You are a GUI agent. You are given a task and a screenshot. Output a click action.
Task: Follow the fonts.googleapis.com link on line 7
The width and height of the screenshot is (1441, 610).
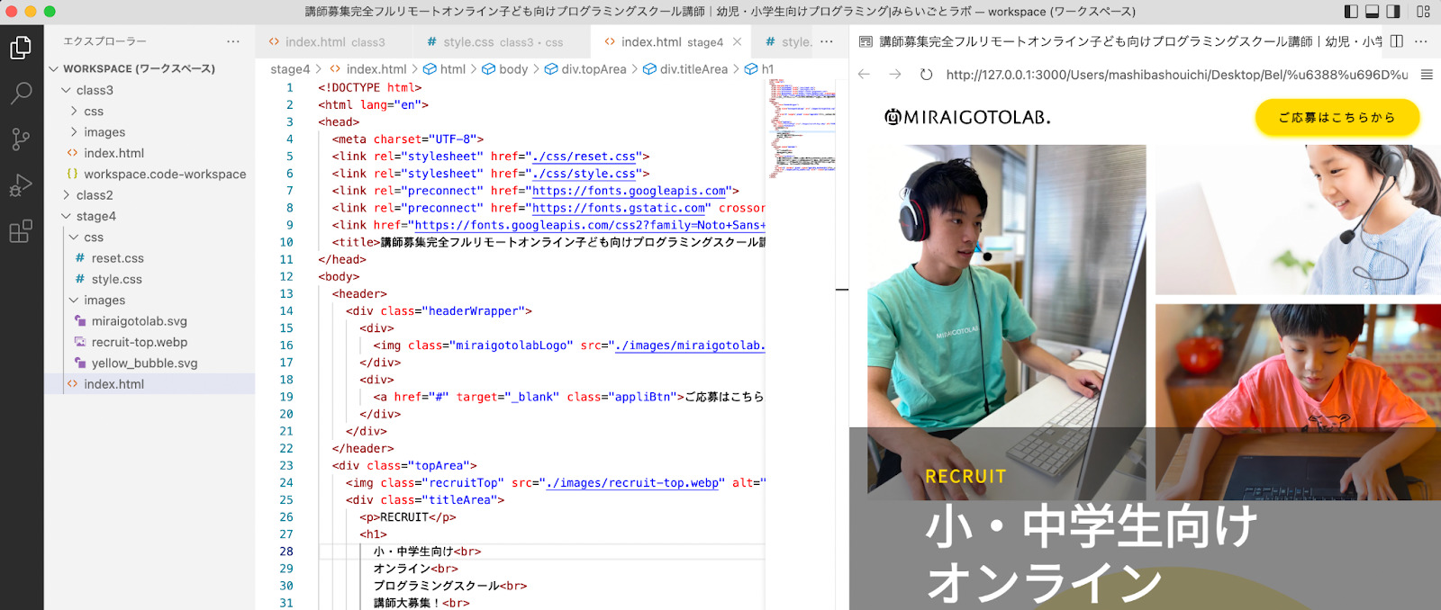[x=629, y=191]
